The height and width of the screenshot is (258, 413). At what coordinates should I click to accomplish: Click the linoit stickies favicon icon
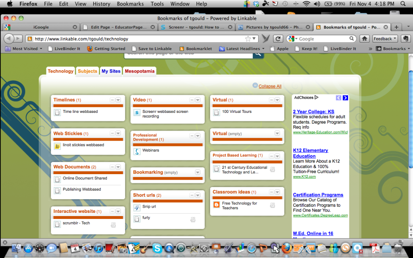click(57, 146)
